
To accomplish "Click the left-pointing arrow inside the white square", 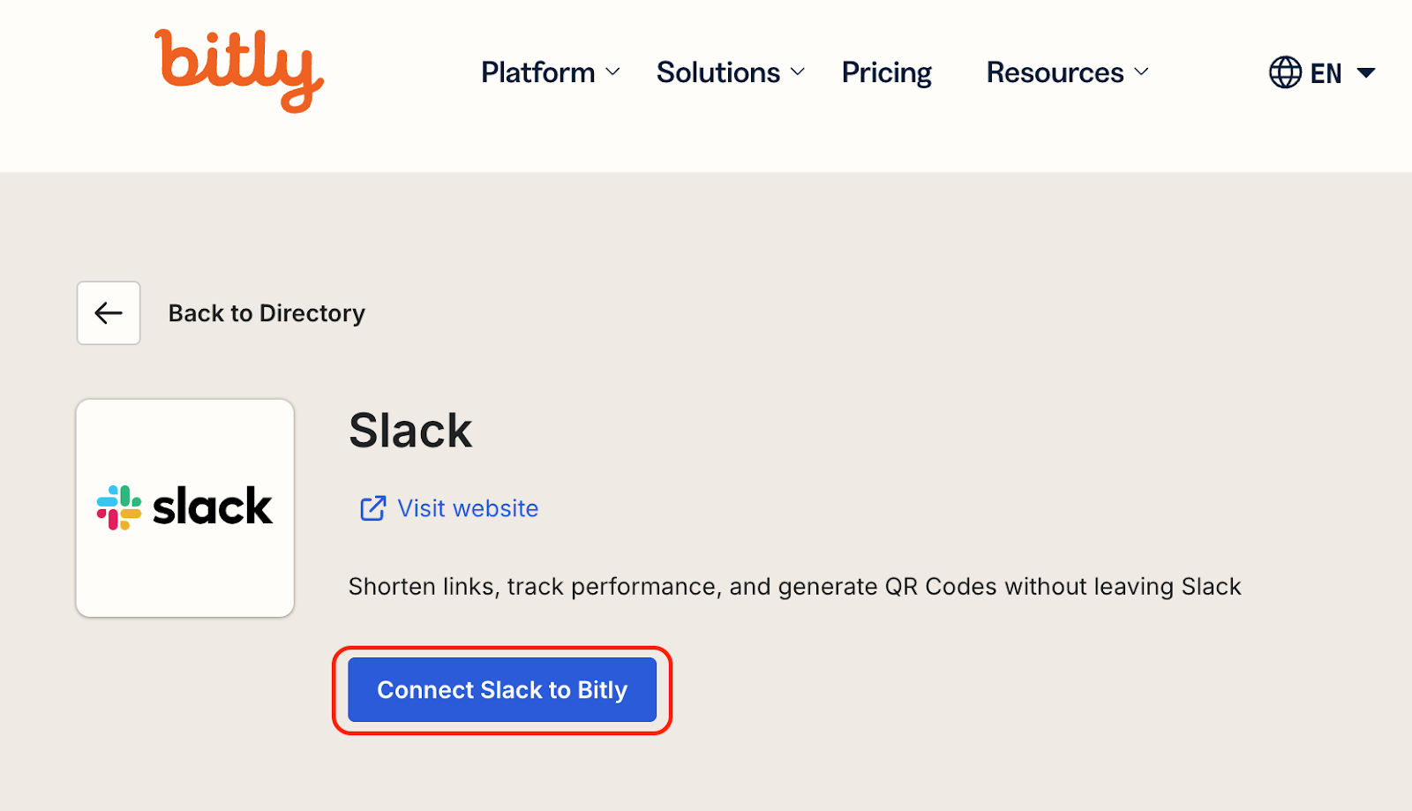I will (x=108, y=312).
